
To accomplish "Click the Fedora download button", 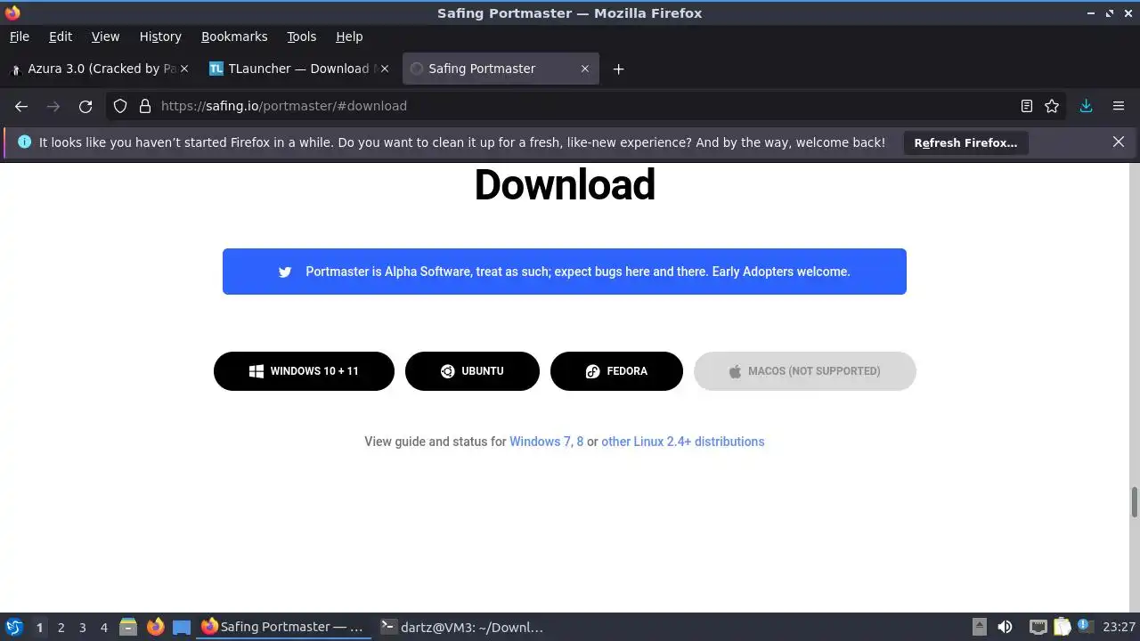I will 616,371.
